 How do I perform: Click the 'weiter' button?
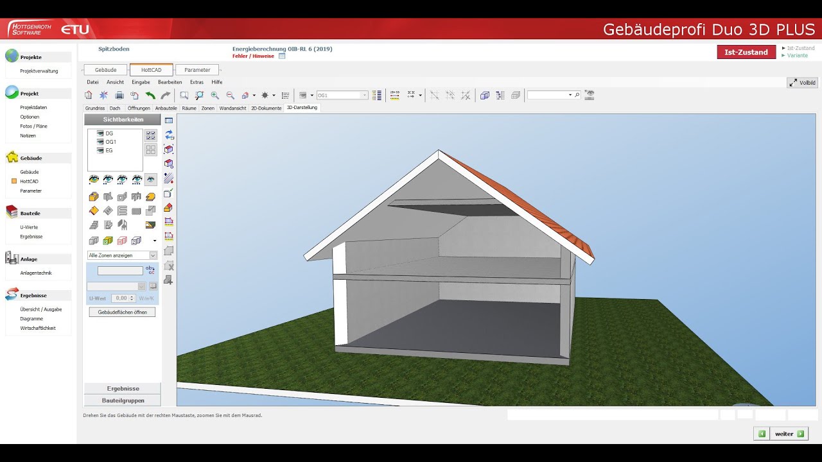(x=789, y=434)
